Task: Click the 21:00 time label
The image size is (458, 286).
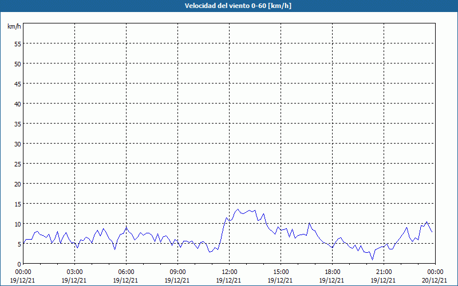Action: tap(384, 272)
